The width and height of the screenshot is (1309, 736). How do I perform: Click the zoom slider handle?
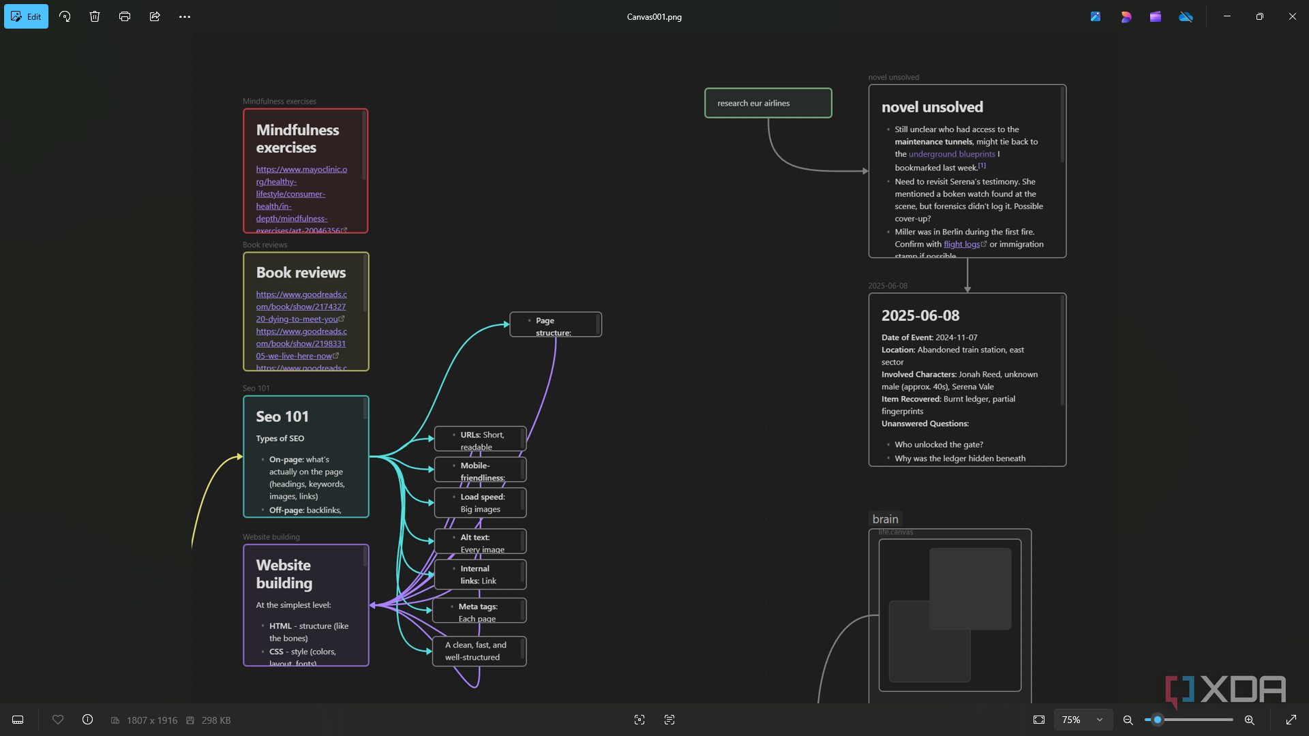[1157, 720]
